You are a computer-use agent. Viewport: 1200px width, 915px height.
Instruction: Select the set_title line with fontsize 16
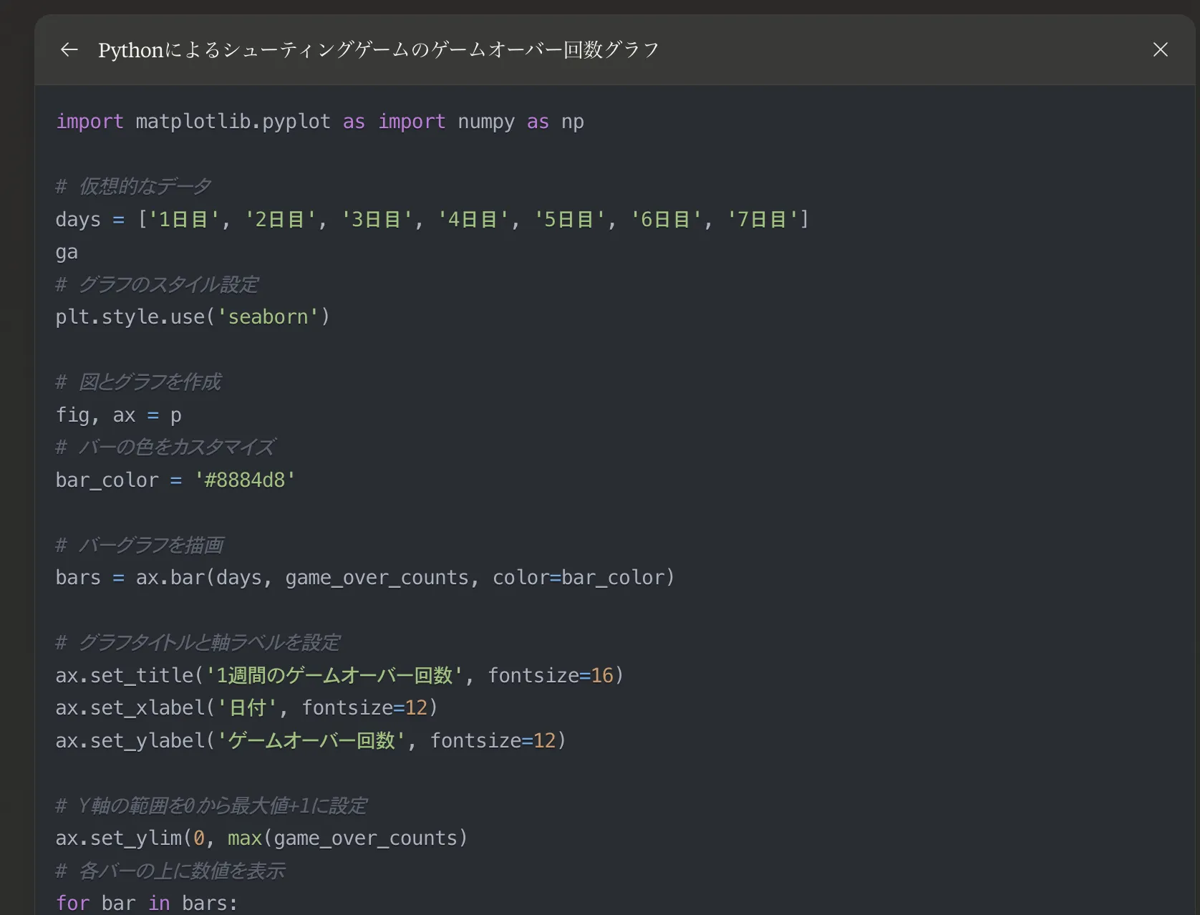coord(339,674)
